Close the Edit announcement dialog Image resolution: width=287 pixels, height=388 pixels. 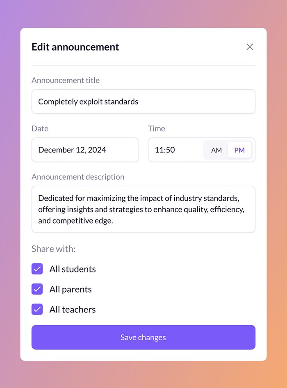[x=250, y=47]
